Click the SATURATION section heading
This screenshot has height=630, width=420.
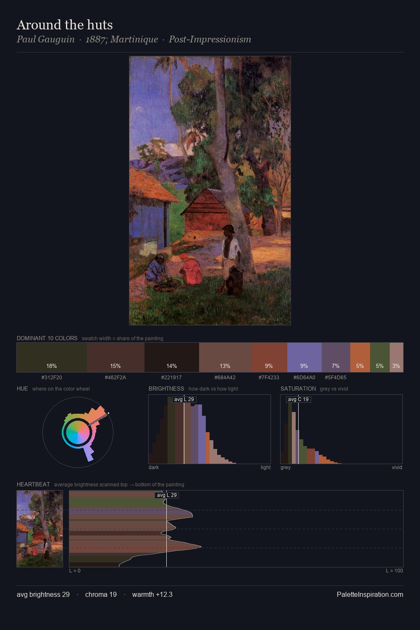(x=298, y=388)
